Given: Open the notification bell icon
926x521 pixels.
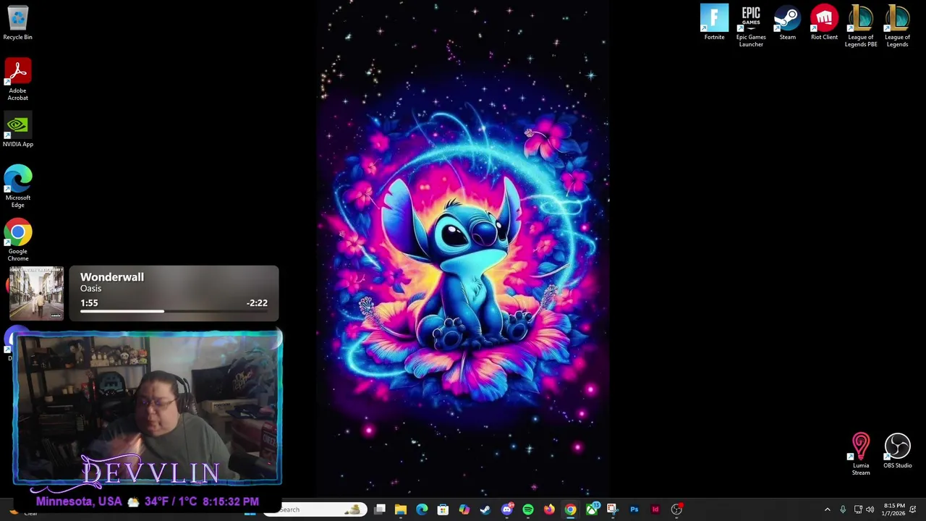Looking at the screenshot, I should click(913, 509).
